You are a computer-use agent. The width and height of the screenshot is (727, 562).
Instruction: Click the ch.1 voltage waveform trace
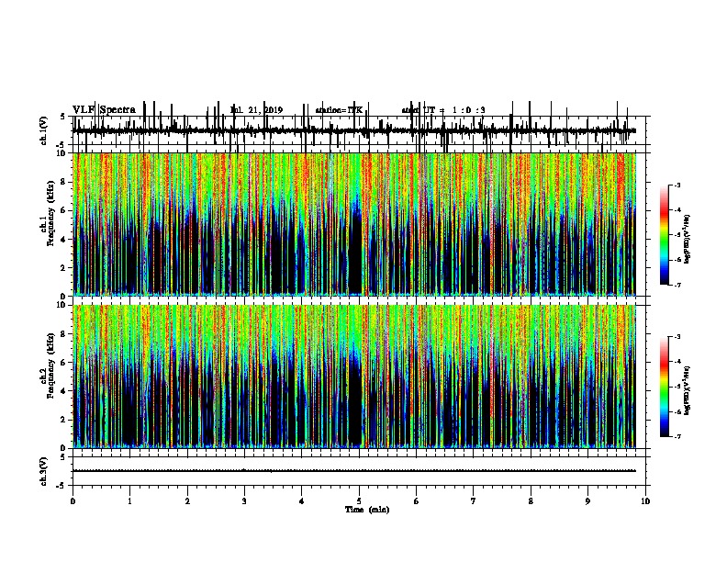(x=354, y=130)
